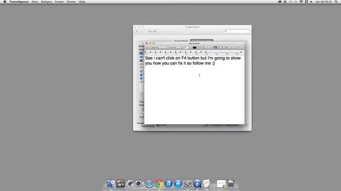
Task: Click the right margin marker on the ruler
Action: (241, 52)
